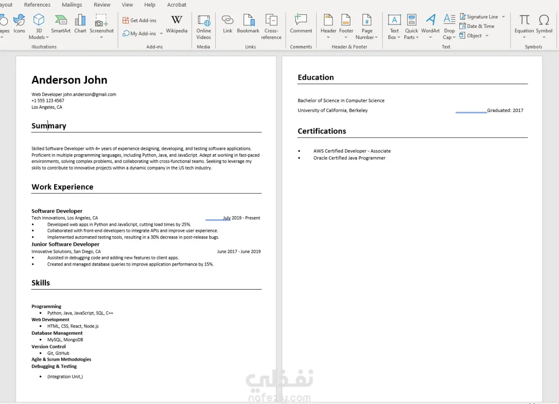Add a new Comment
Viewport: 559px width, 404px height.
tap(301, 24)
